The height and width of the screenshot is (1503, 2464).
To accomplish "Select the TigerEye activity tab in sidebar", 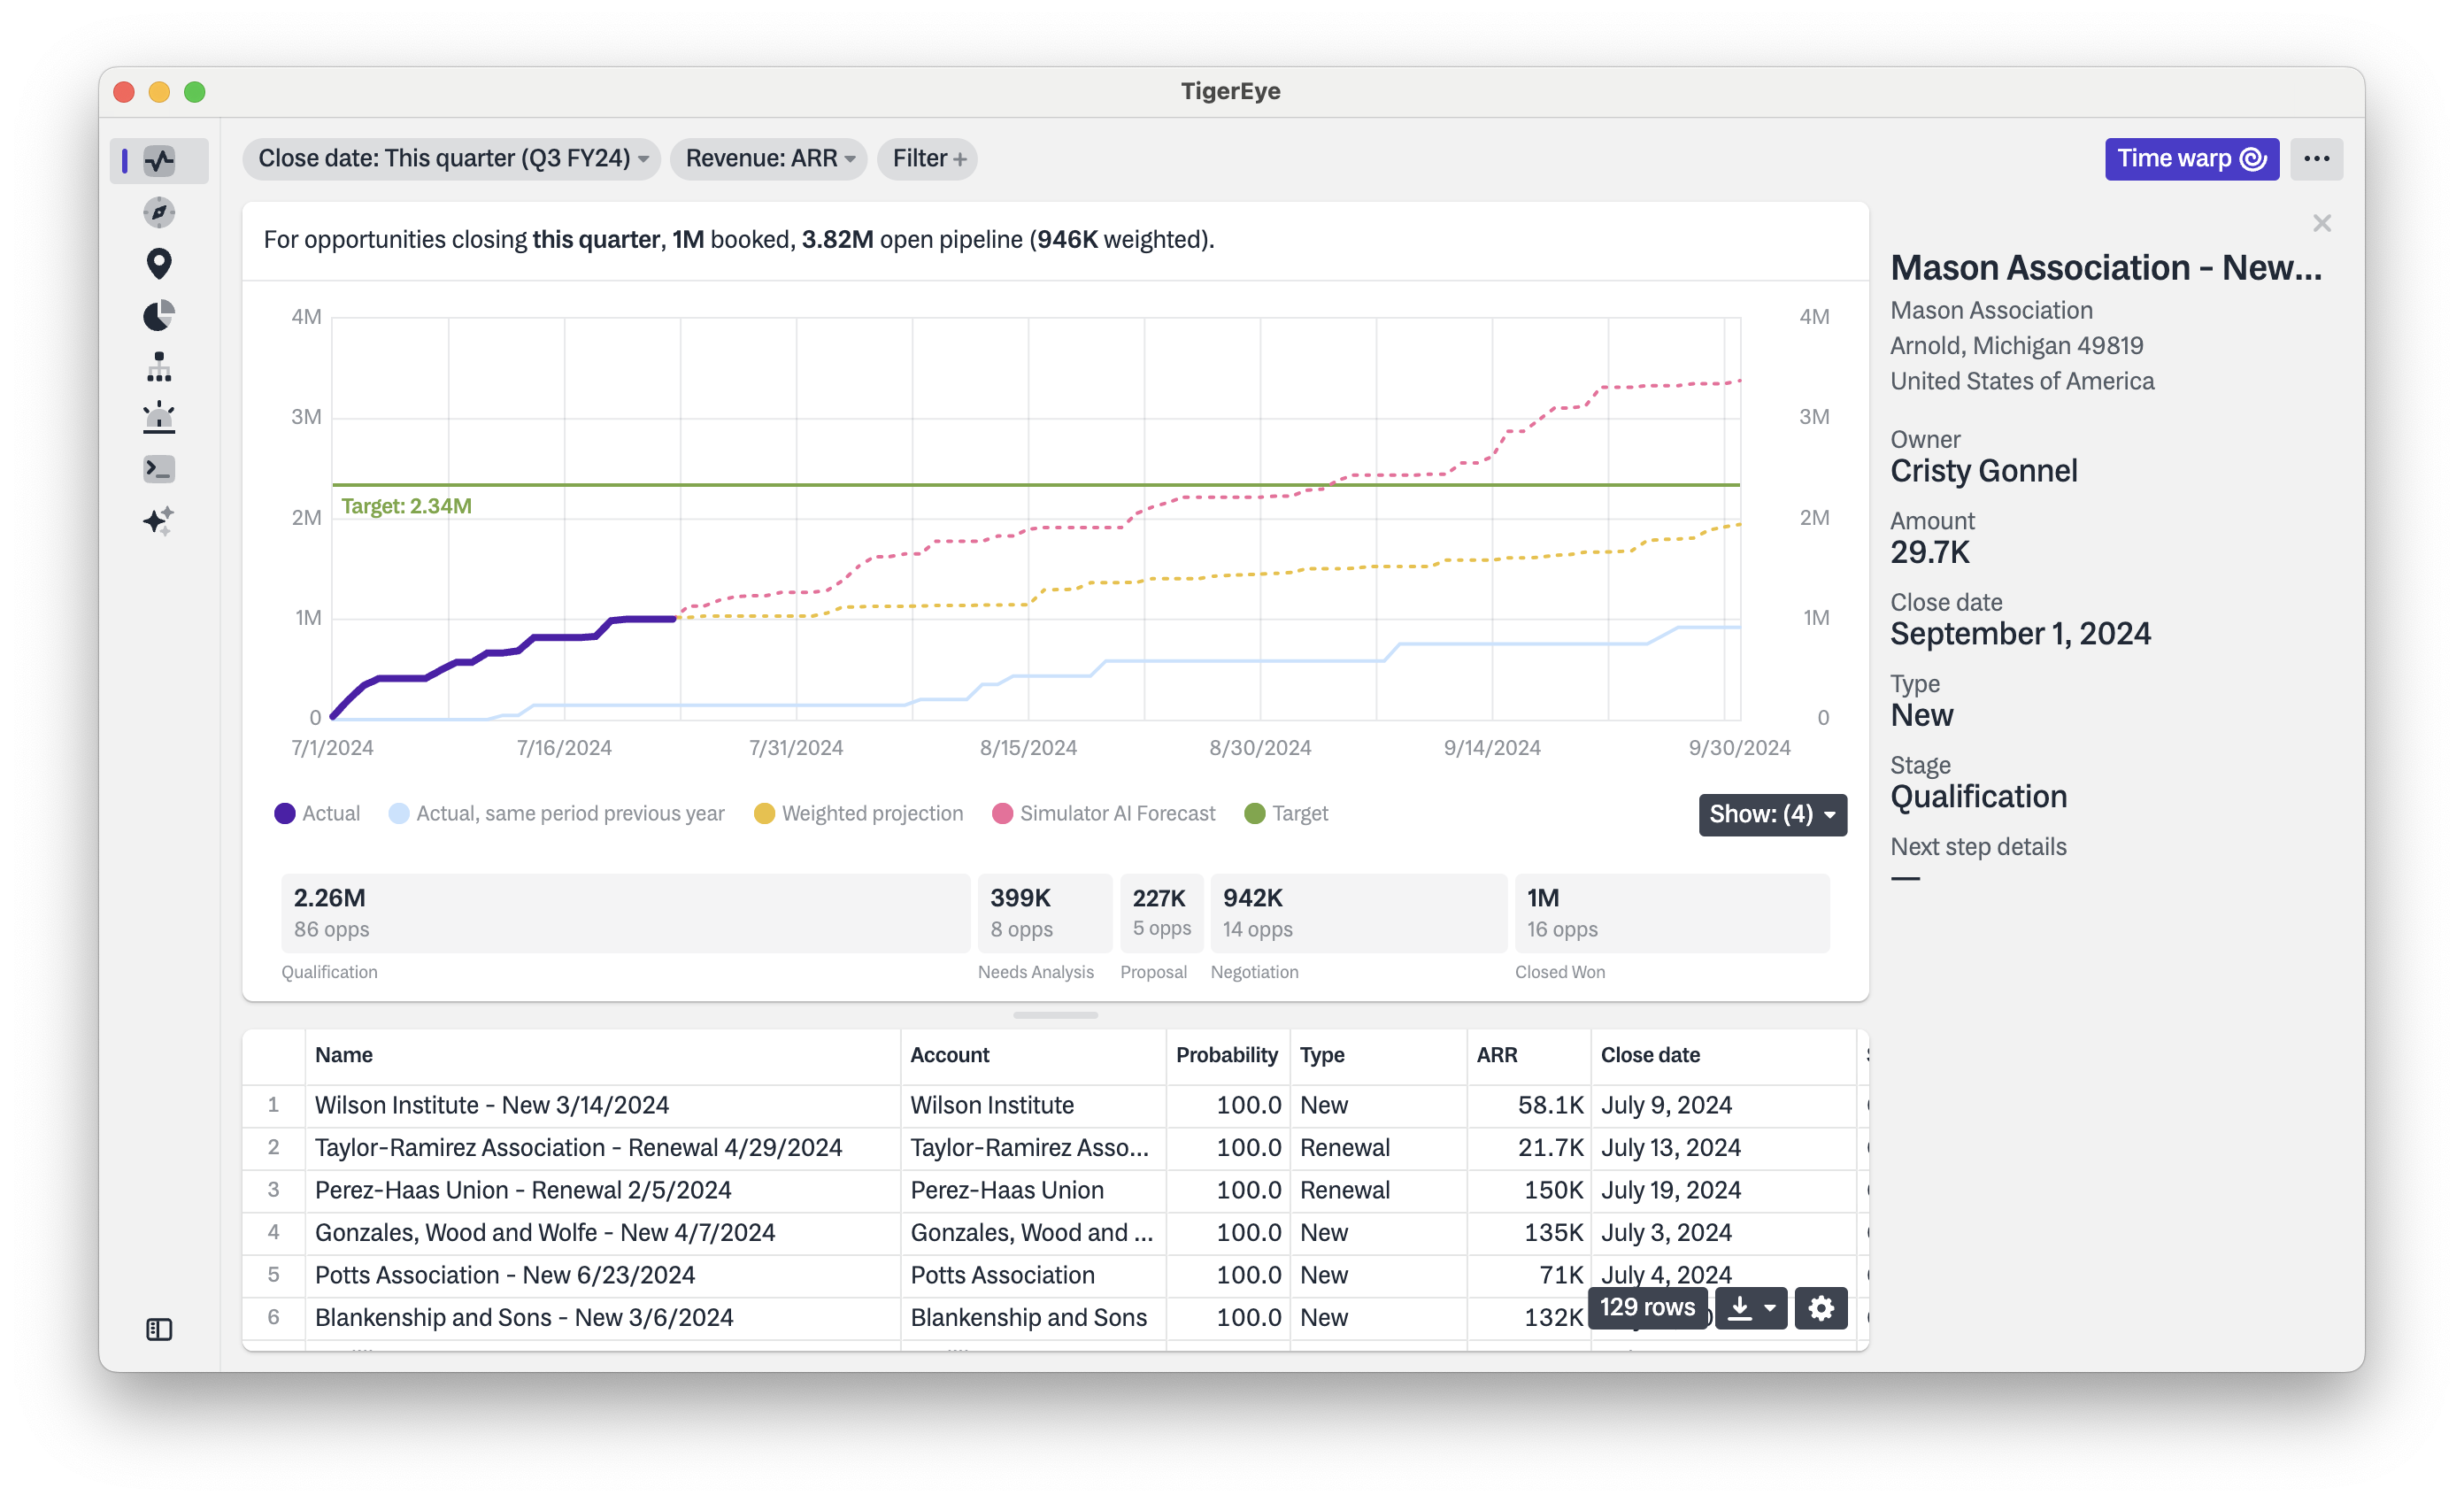I will (x=159, y=160).
